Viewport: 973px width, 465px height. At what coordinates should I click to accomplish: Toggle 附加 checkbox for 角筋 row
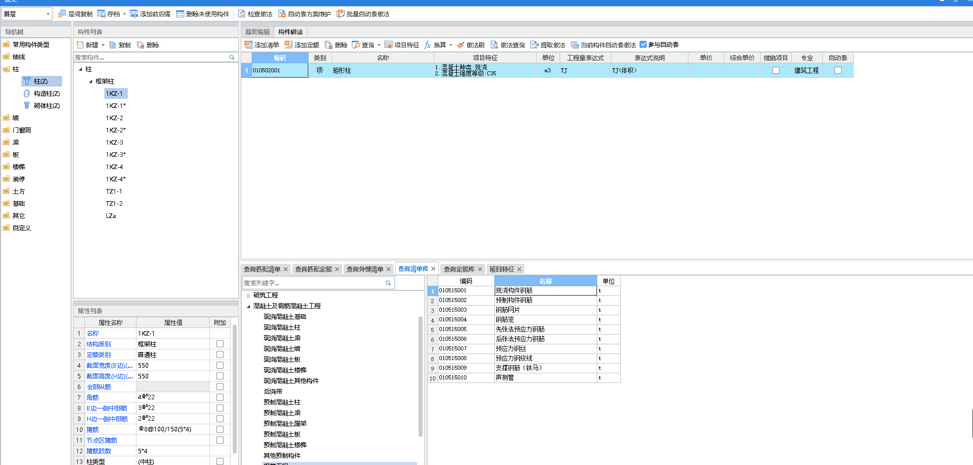220,397
